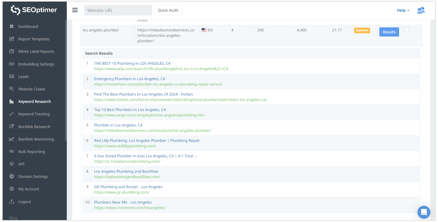Check the los angeles plumber row checkbox
The width and height of the screenshot is (438, 222).
tap(407, 30)
